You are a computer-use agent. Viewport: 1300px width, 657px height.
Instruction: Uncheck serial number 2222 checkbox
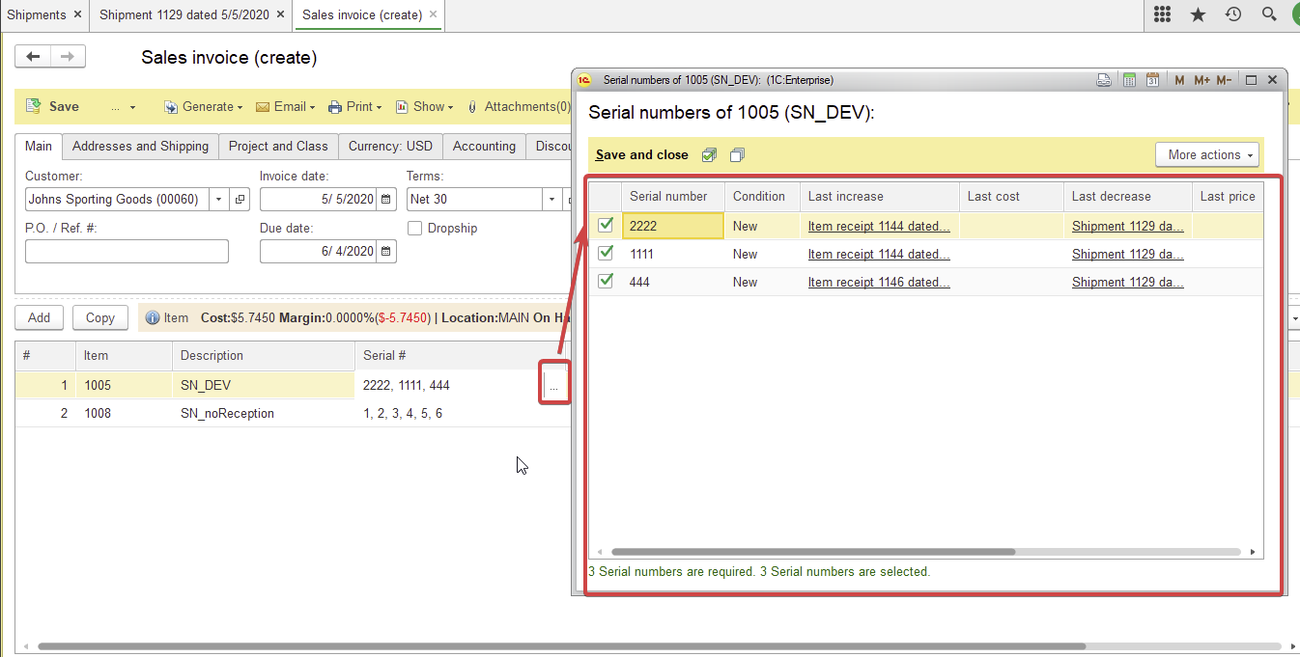pos(606,226)
